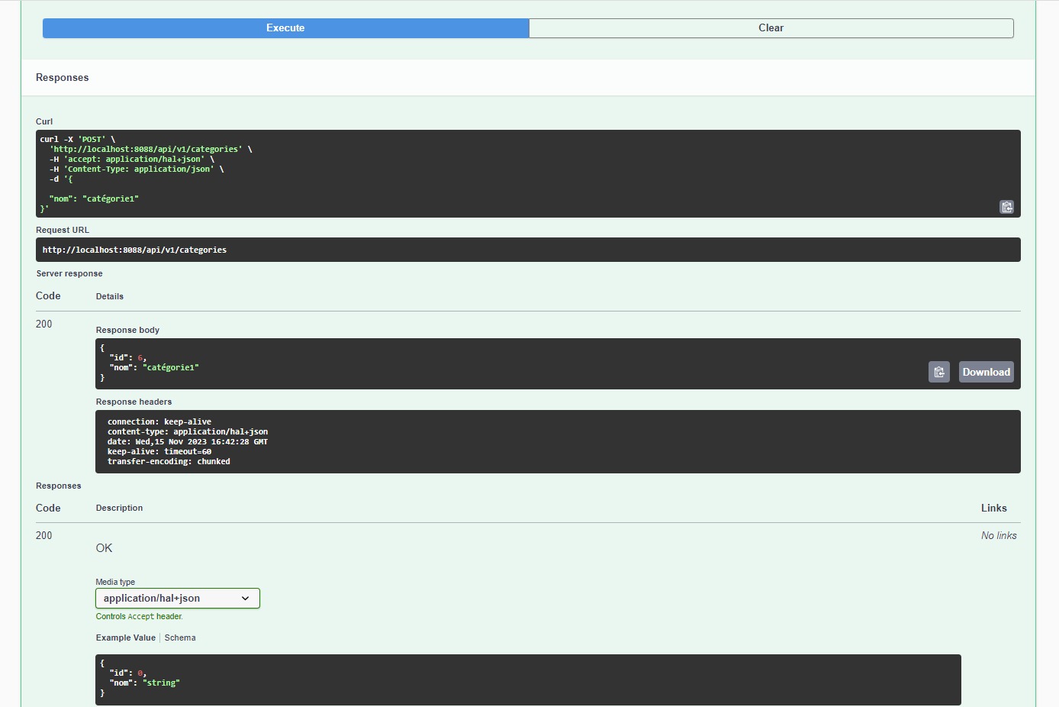Select the Request URL text

tap(134, 249)
